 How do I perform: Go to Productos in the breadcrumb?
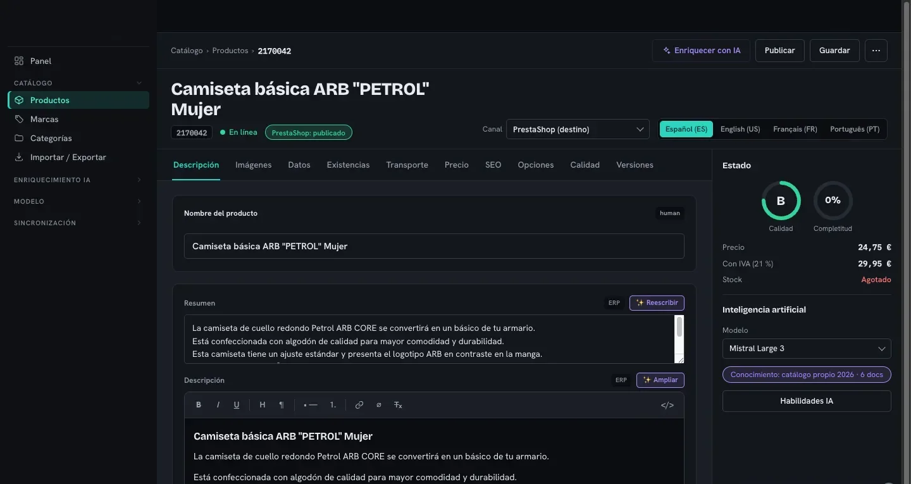[x=230, y=51]
